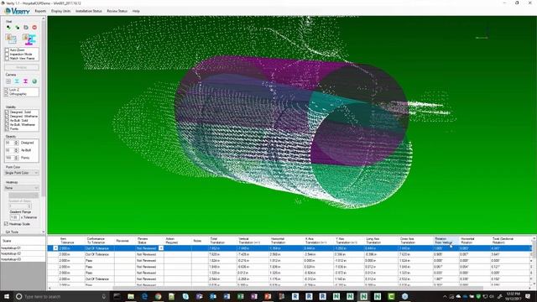Open Task View from the taskbar

coord(117,296)
